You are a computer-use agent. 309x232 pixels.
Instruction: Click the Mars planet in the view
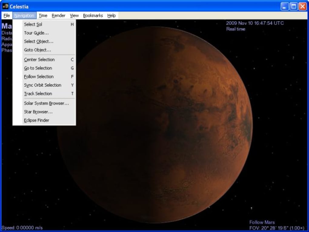point(155,125)
